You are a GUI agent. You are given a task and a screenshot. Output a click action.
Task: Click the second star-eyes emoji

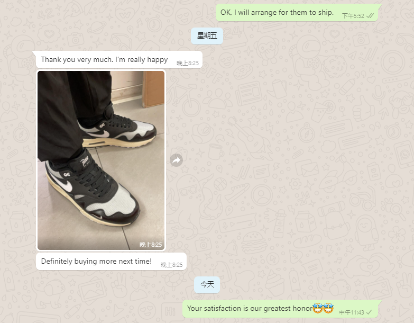328,308
